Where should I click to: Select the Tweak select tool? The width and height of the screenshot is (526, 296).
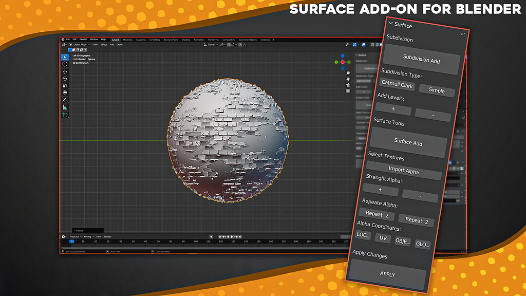(64, 57)
